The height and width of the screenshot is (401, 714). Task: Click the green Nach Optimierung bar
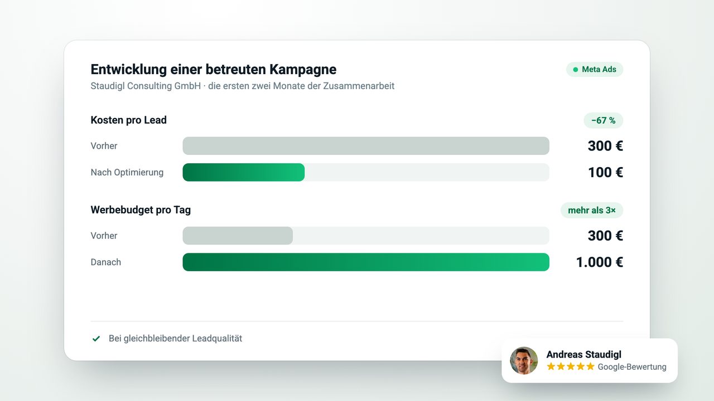(244, 172)
